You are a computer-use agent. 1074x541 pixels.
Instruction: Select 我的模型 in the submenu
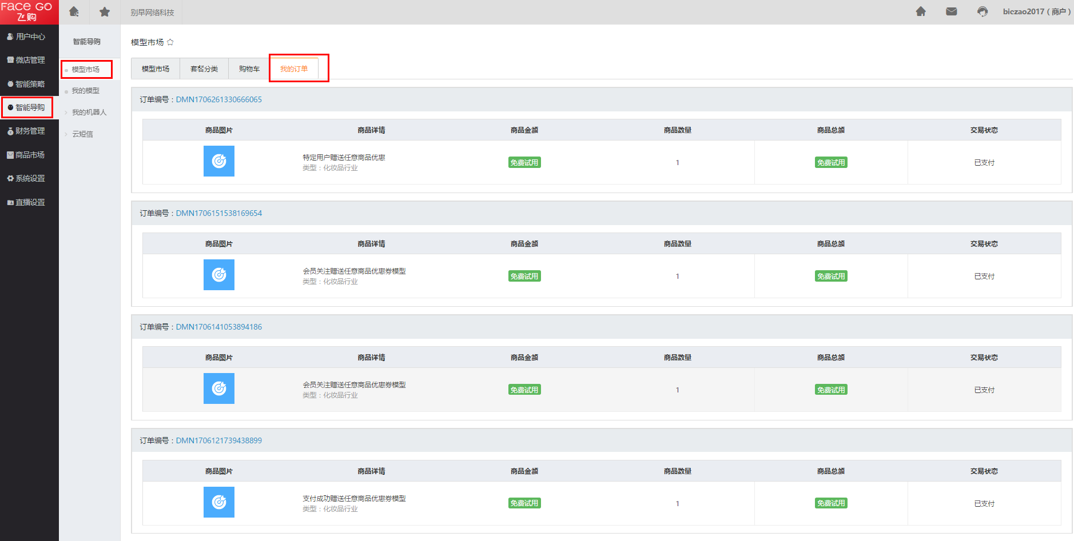(85, 91)
